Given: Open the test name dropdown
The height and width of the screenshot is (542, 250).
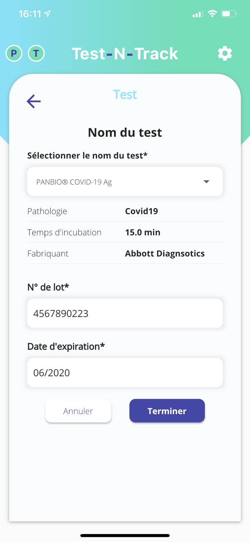Looking at the screenshot, I should pyautogui.click(x=125, y=181).
